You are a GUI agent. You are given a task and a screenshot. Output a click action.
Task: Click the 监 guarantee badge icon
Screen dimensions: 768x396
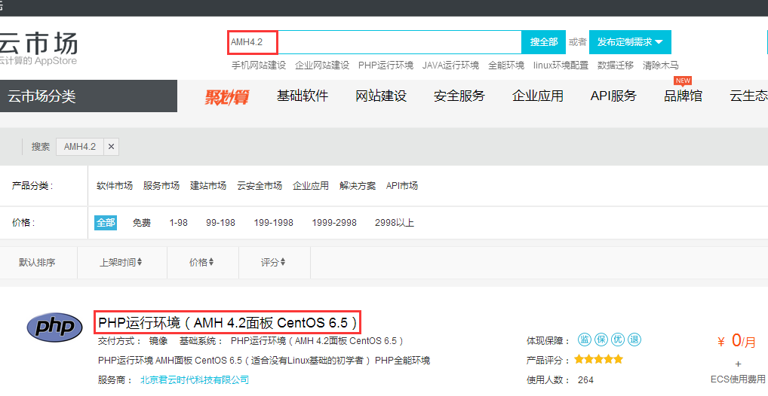585,340
